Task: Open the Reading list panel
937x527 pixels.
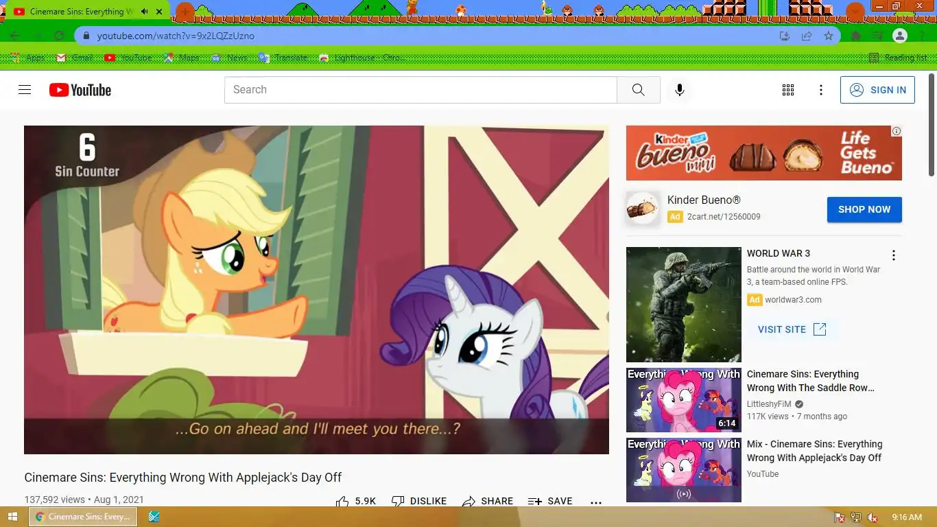Action: [898, 58]
